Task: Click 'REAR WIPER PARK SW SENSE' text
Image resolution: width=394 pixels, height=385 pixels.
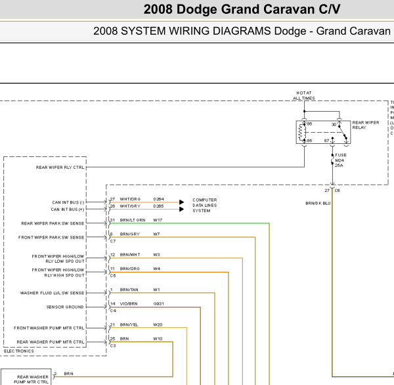Action: tap(53, 223)
